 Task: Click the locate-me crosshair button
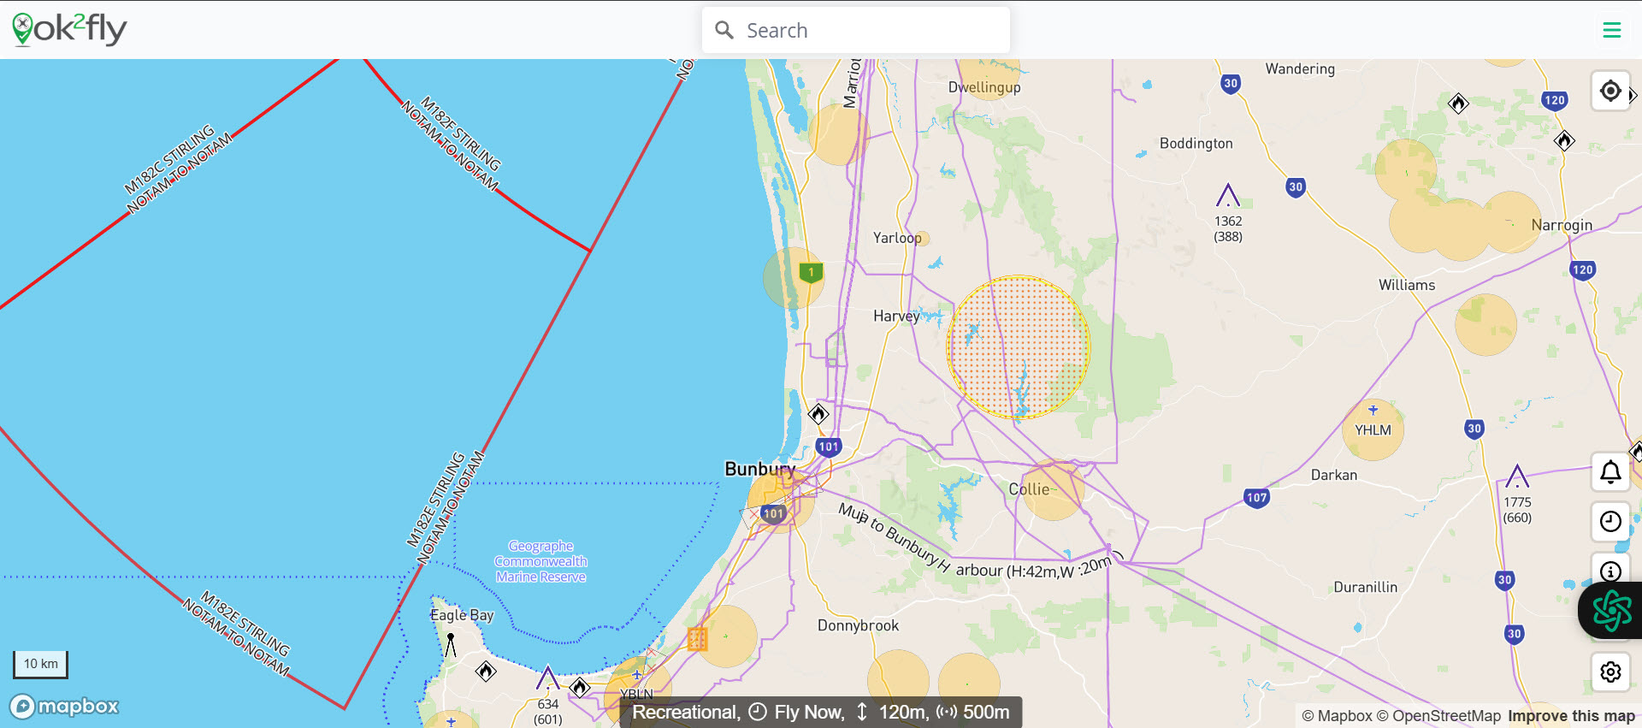point(1610,91)
